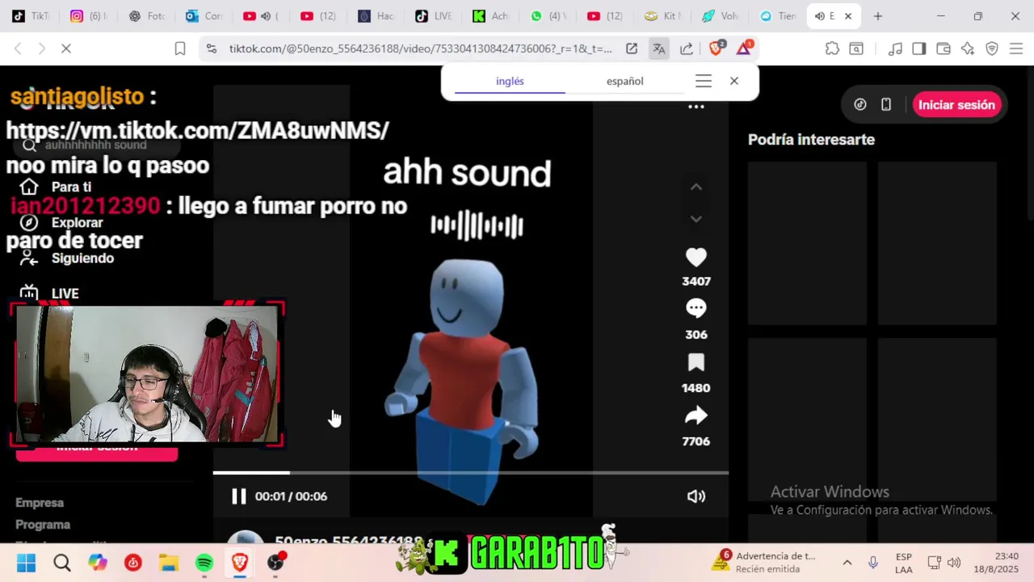Expand the Programa footer section
1034x582 pixels.
click(x=43, y=525)
